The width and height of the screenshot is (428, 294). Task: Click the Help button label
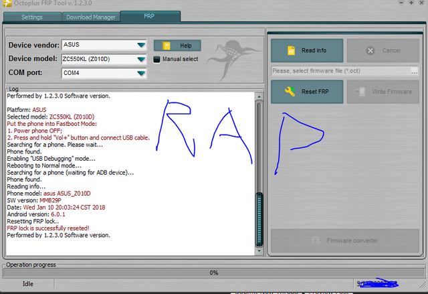click(x=186, y=46)
